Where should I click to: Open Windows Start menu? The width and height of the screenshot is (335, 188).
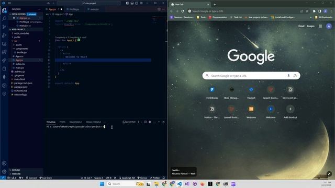click(102, 184)
